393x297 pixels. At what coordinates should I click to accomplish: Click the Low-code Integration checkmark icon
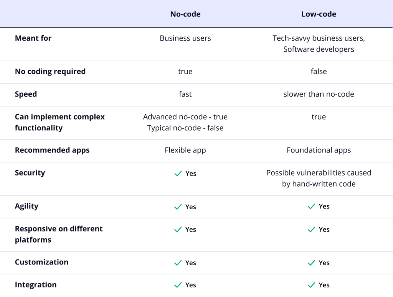click(x=311, y=285)
